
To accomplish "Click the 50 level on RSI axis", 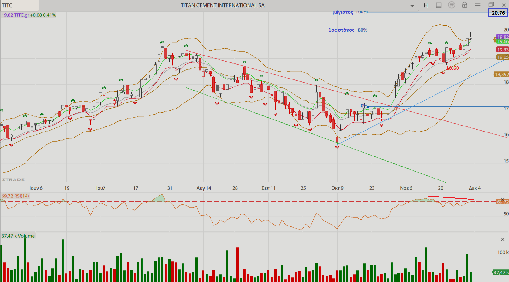I will coord(506,214).
